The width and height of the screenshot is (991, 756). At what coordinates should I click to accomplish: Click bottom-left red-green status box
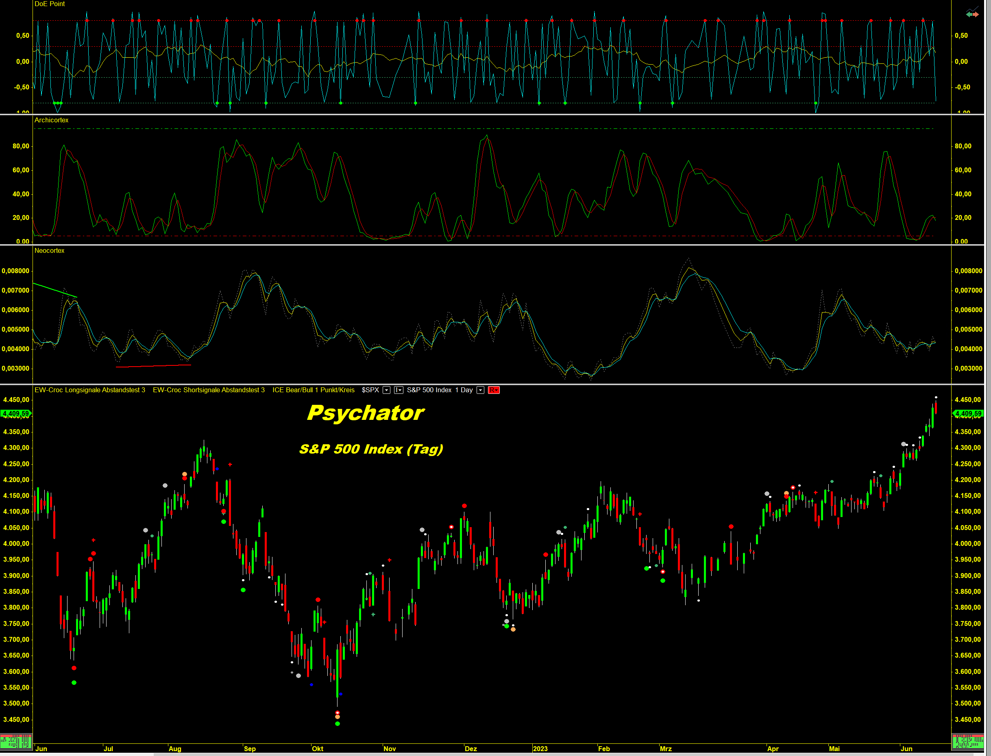click(16, 741)
